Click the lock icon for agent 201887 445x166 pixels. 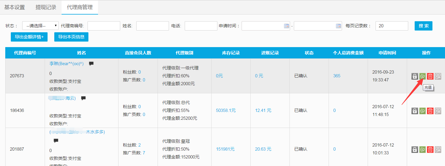(x=414, y=149)
